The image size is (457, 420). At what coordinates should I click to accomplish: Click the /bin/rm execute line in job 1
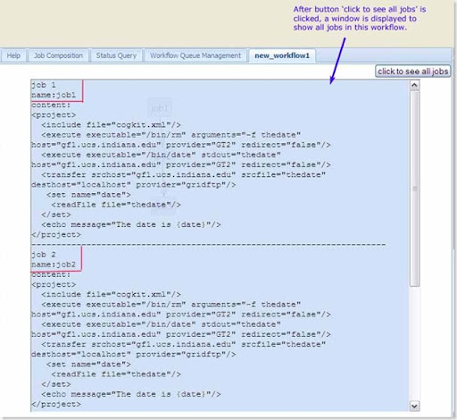pos(171,135)
